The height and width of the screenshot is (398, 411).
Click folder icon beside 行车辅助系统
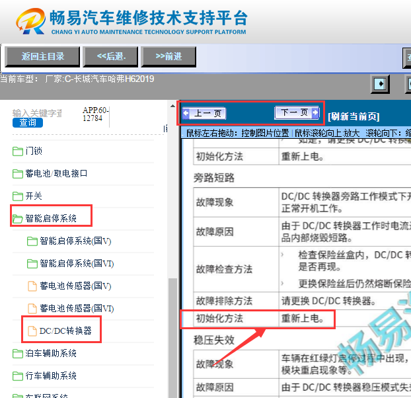pyautogui.click(x=18, y=376)
